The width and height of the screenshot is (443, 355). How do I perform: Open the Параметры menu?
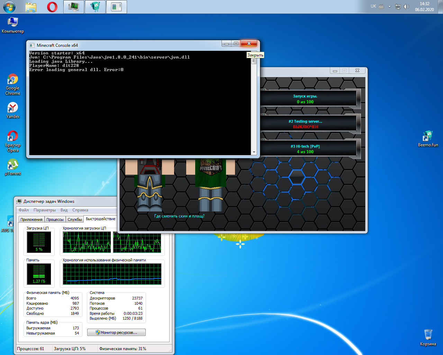(x=44, y=210)
